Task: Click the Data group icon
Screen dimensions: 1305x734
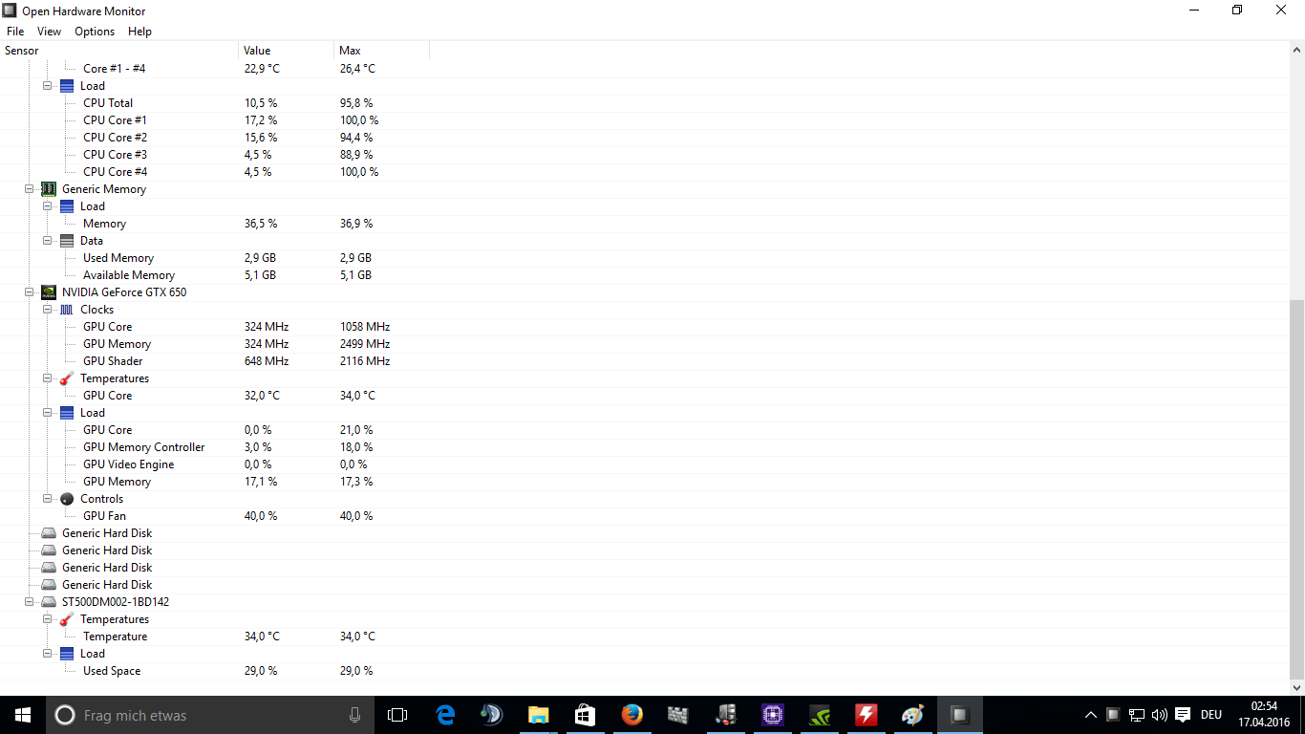Action: coord(67,241)
